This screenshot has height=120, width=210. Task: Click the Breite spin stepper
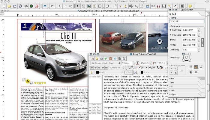click(199, 40)
